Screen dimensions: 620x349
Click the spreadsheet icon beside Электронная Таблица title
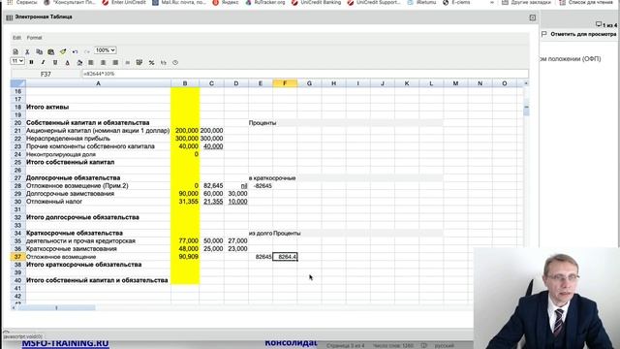pos(10,17)
